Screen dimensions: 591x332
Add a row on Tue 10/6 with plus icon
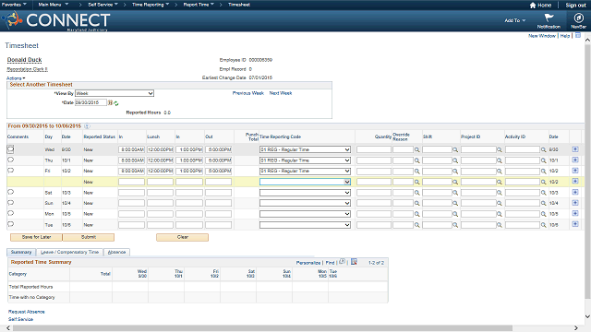[x=575, y=224]
